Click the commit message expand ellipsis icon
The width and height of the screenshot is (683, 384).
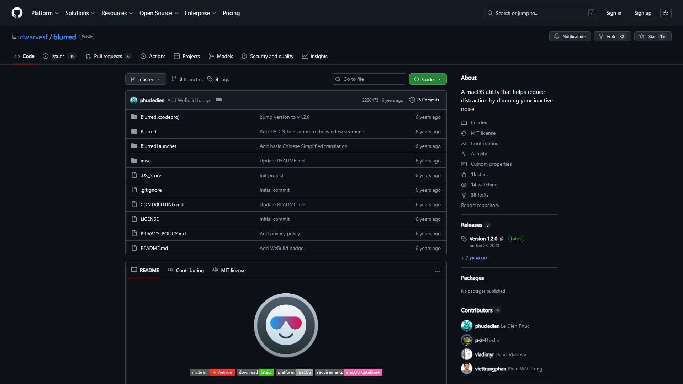pos(219,100)
